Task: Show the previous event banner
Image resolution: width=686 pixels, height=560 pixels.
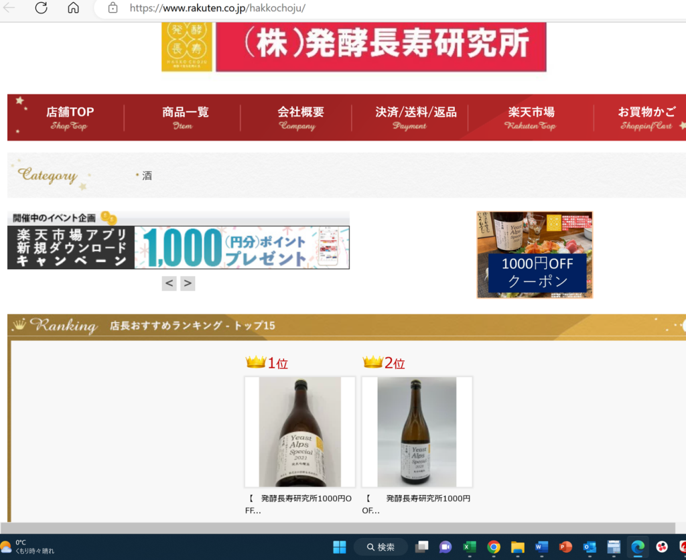Action: pyautogui.click(x=169, y=283)
